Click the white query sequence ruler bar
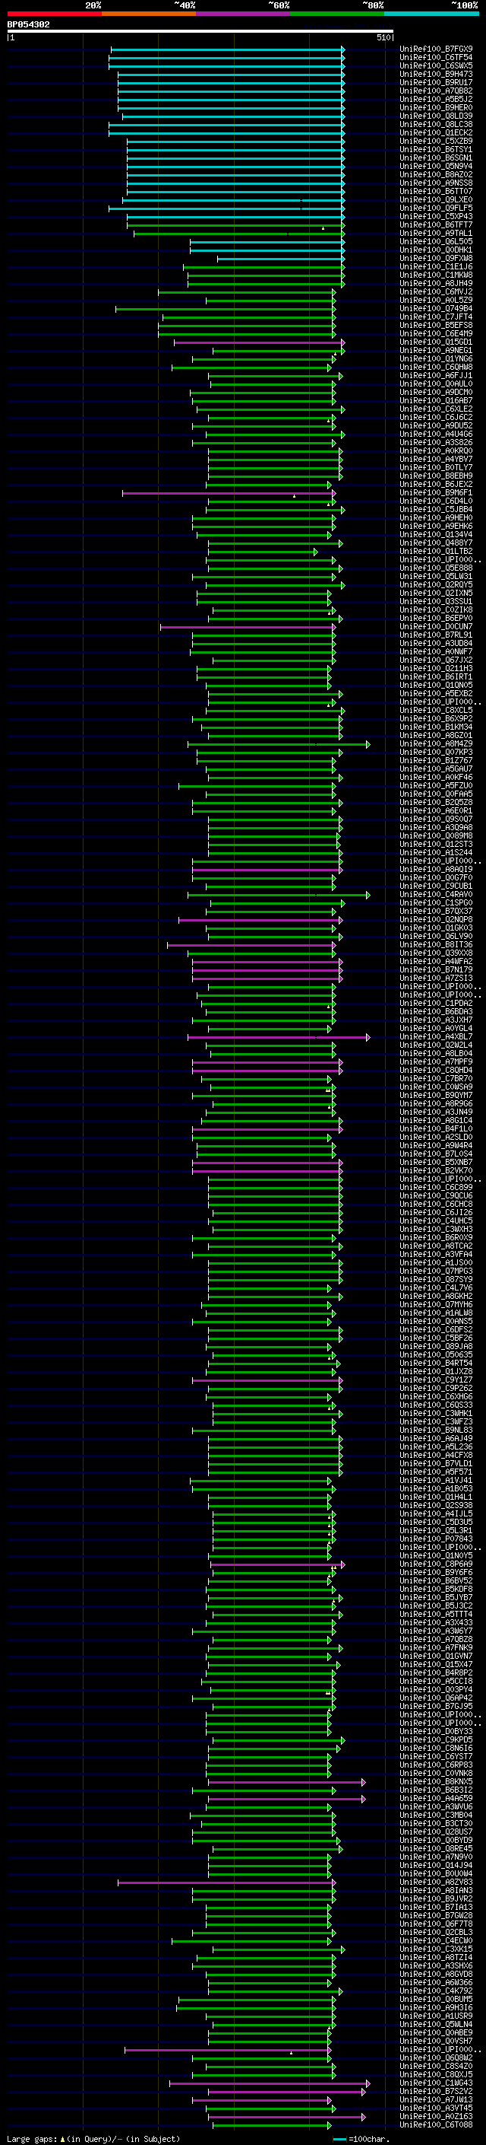Screen dimensions: 486x2145 click(x=200, y=32)
